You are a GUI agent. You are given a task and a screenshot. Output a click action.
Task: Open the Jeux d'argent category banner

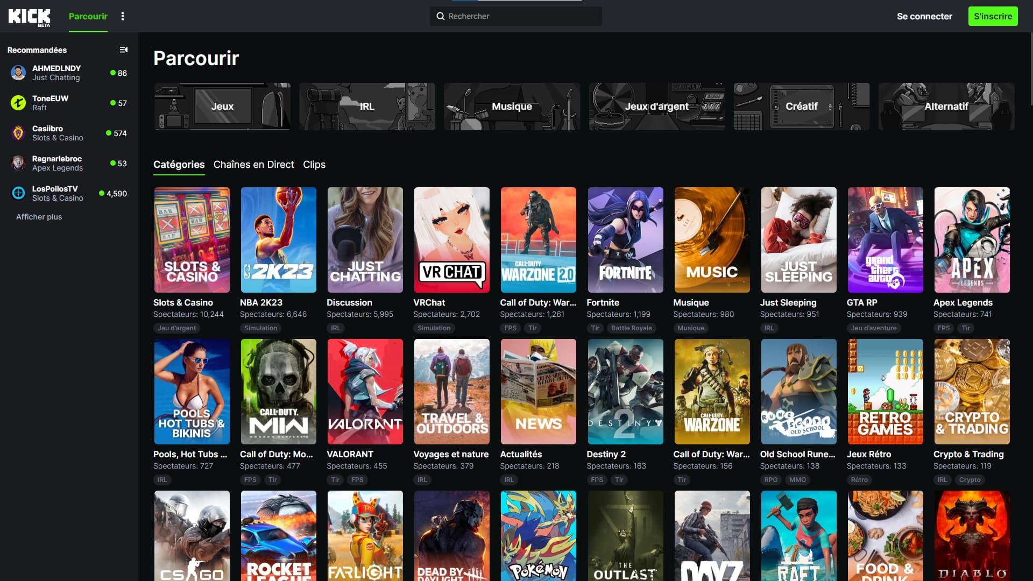point(656,107)
